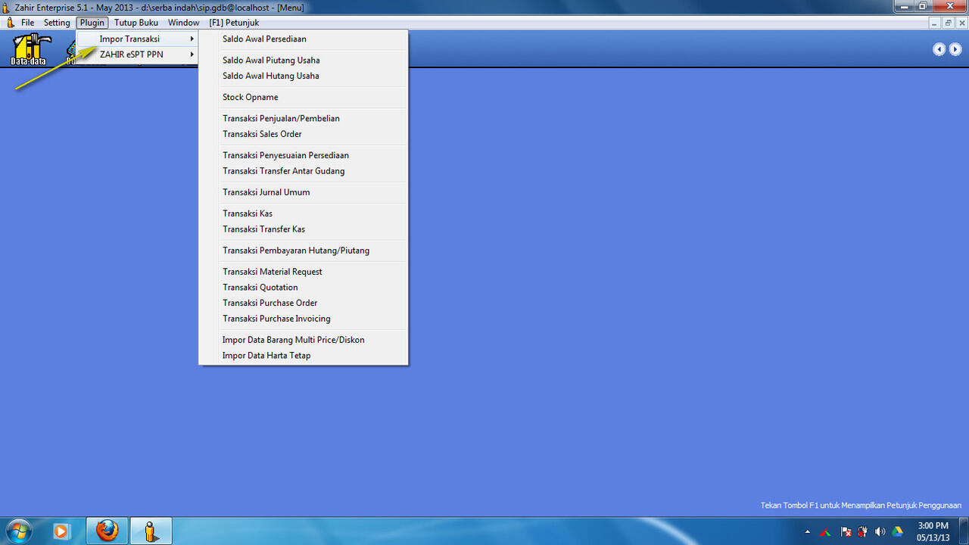Click Show Desktop strip beside the clock
Image resolution: width=969 pixels, height=545 pixels.
(964, 531)
